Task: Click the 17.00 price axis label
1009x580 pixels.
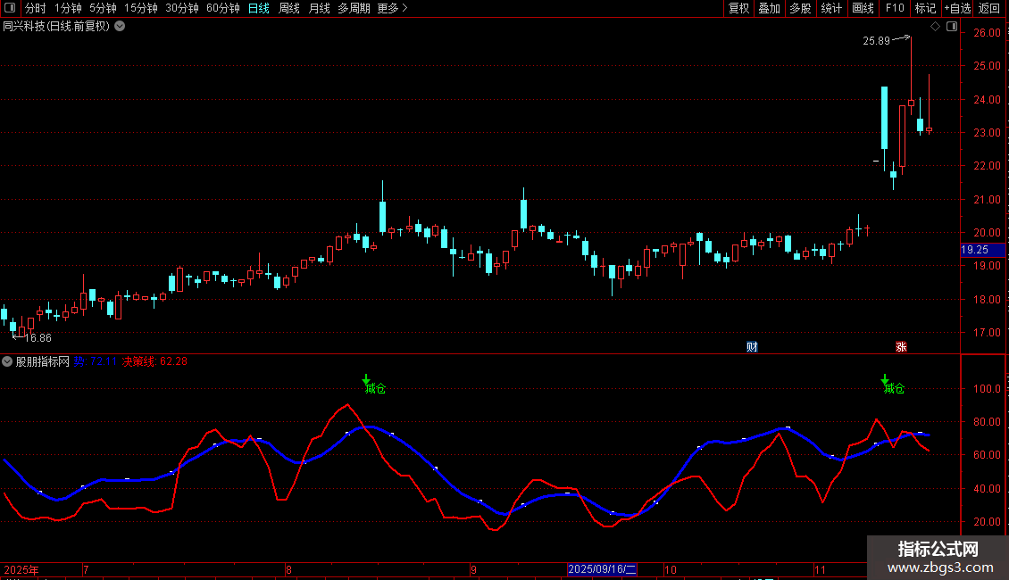Action: coord(987,333)
